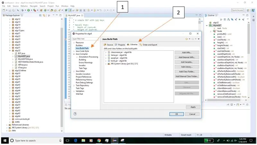Click Collapse All in Package Explorer
The image size is (257, 145).
tap(40, 15)
